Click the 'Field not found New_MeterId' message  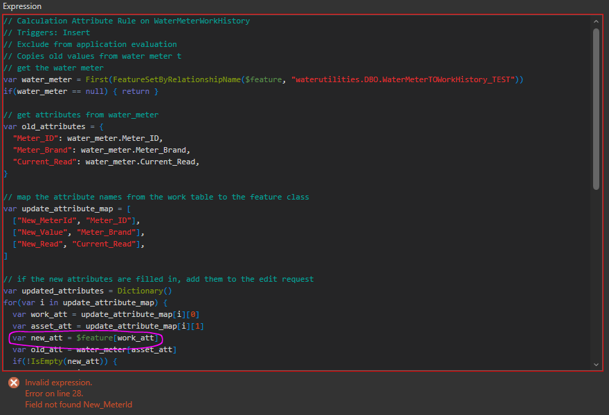(78, 404)
